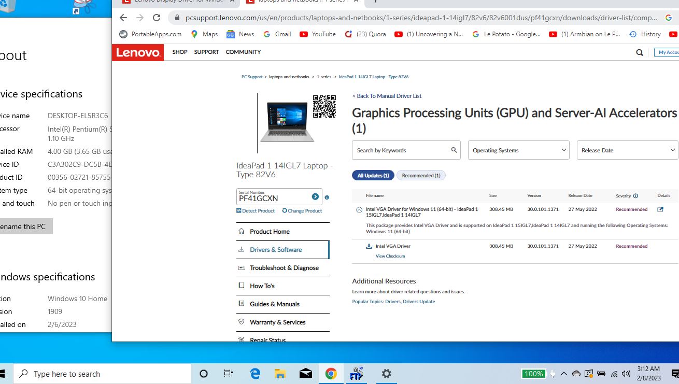Viewport: 679px width, 384px height.
Task: Open the News bookmark
Action: click(240, 34)
